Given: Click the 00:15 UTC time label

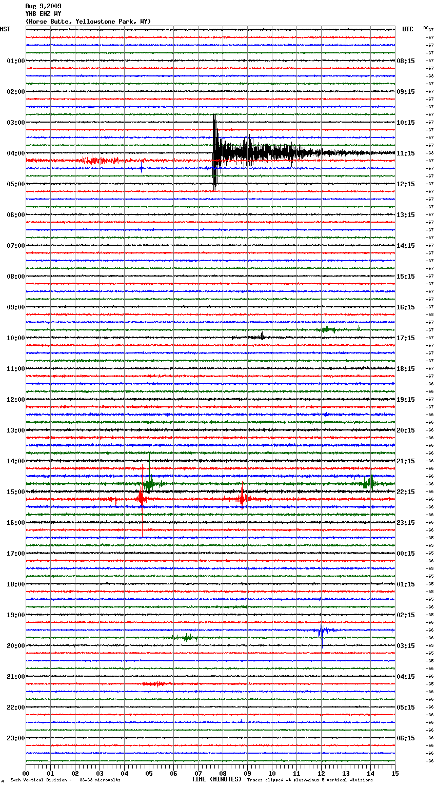Looking at the screenshot, I should coord(406,554).
